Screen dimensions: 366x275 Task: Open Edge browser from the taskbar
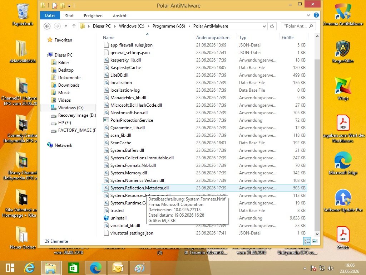95,268
